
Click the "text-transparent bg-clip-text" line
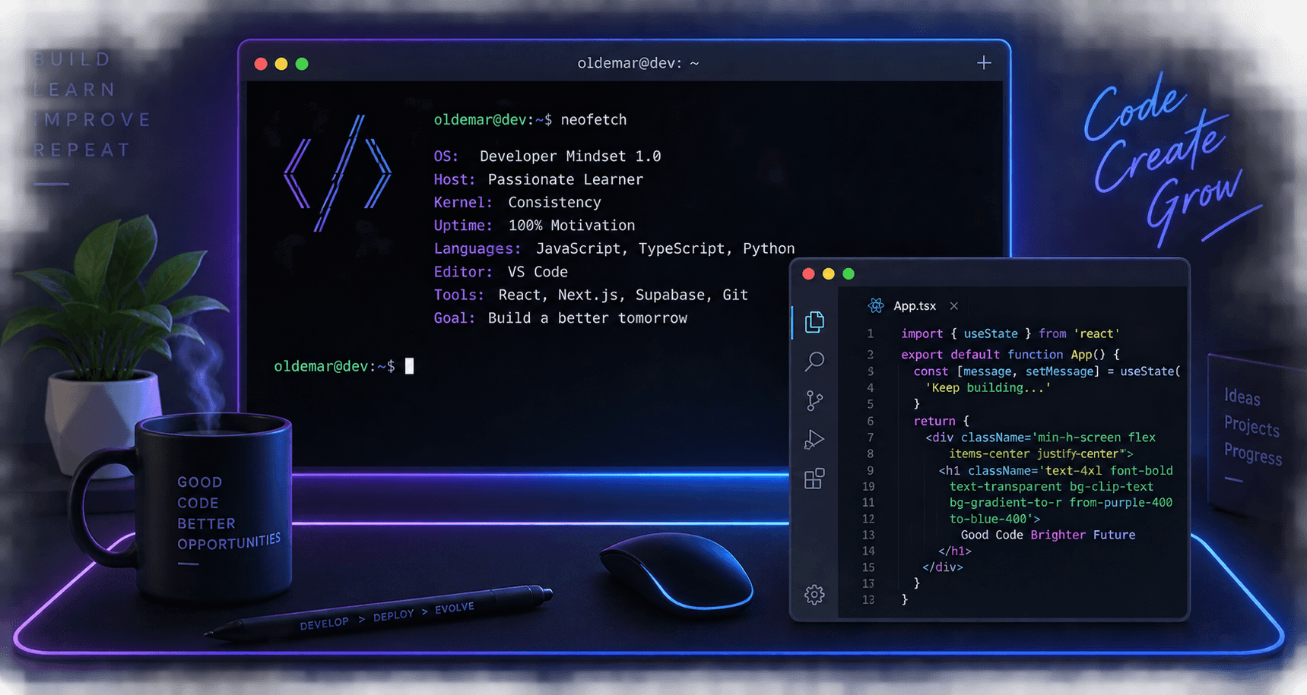click(x=1051, y=486)
